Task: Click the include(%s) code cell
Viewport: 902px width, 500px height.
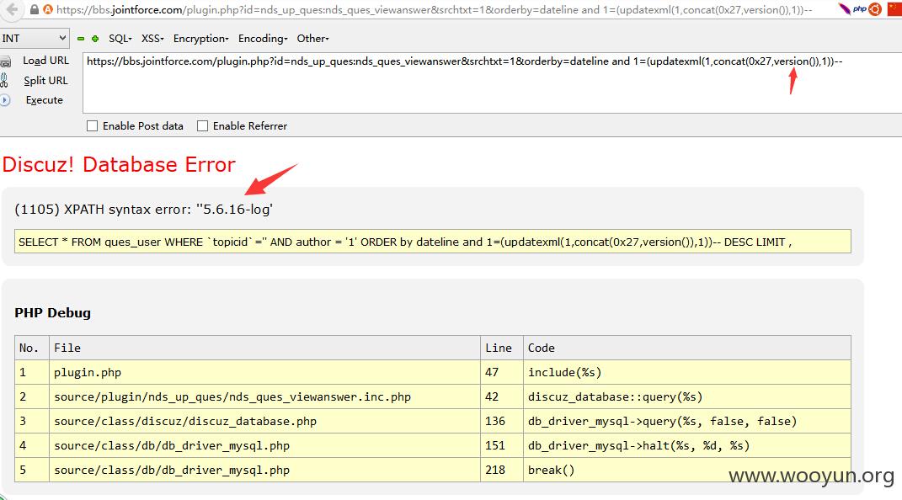Action: point(687,372)
